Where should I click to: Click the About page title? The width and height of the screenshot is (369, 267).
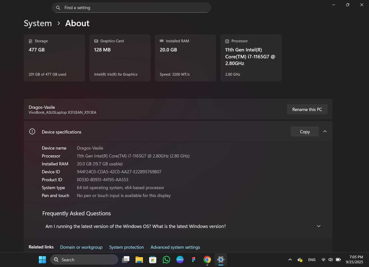(x=77, y=23)
